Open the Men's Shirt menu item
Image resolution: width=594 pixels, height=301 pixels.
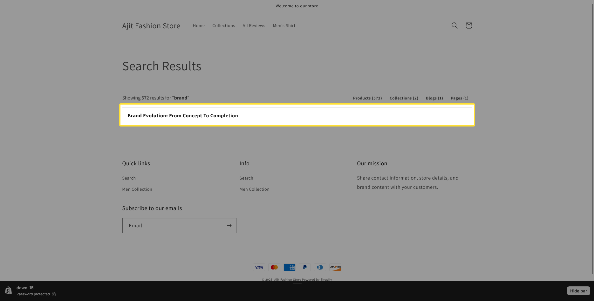(x=284, y=26)
